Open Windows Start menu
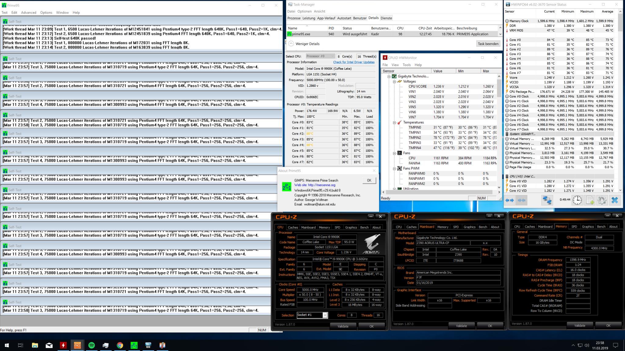Screen dimensions: 625x351 pos(7,345)
